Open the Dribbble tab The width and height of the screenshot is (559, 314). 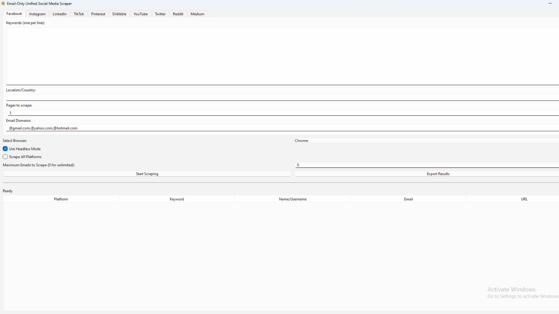point(119,14)
